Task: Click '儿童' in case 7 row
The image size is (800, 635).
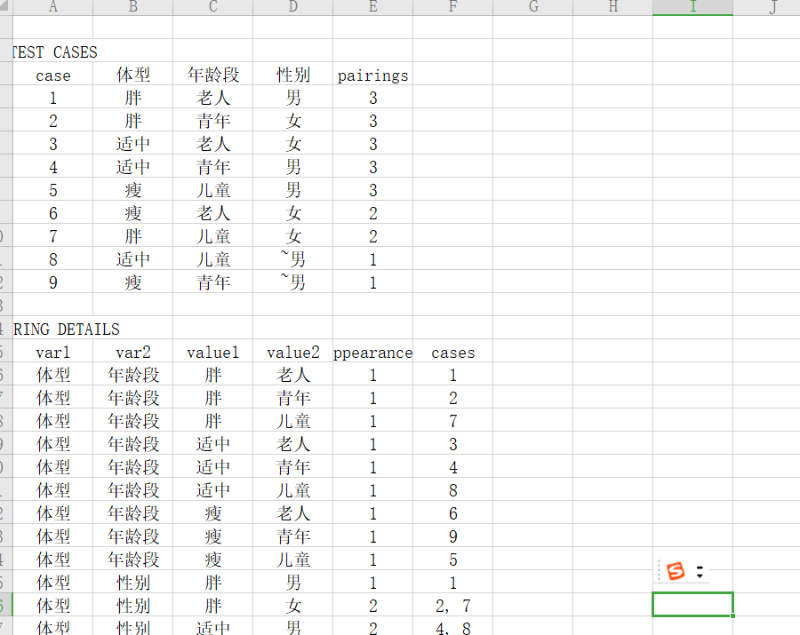Action: tap(213, 236)
